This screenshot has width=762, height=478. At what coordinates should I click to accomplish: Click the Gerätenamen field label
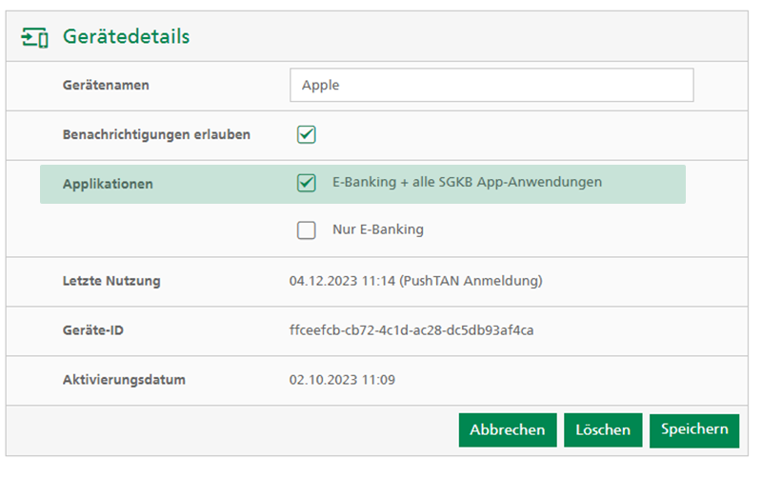click(106, 85)
